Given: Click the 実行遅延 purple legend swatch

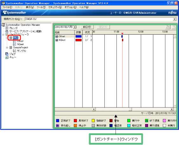Looking at the screenshot, I should pyautogui.click(x=147, y=126).
